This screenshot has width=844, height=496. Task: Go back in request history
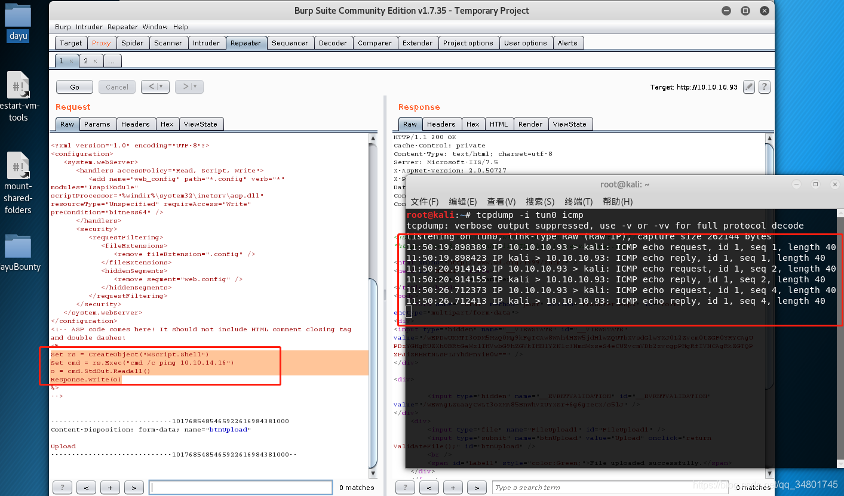click(x=155, y=87)
